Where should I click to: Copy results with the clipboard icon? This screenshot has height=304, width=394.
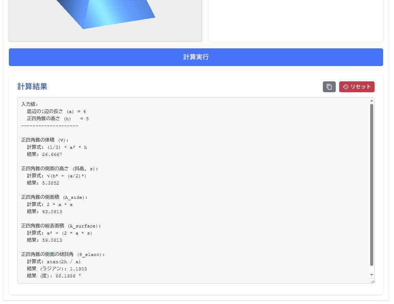pos(329,87)
